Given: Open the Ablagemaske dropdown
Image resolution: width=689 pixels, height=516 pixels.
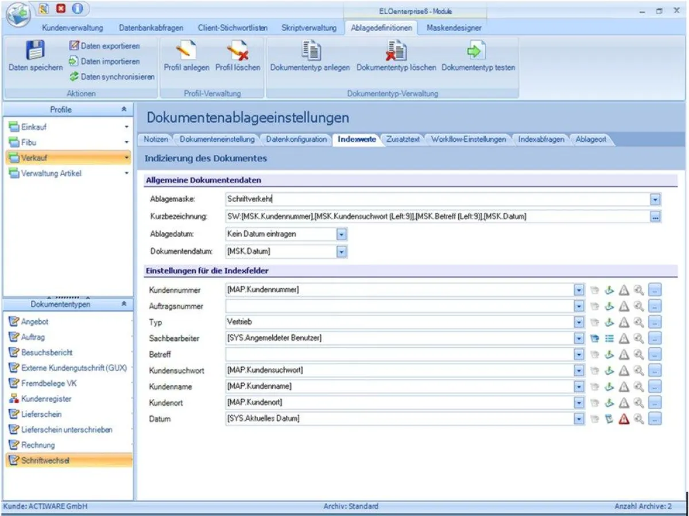Looking at the screenshot, I should (x=656, y=200).
